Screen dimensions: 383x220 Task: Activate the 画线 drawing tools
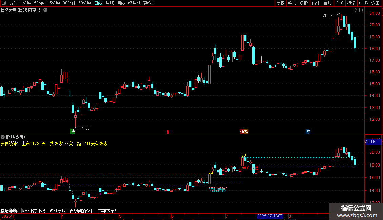click(327, 3)
